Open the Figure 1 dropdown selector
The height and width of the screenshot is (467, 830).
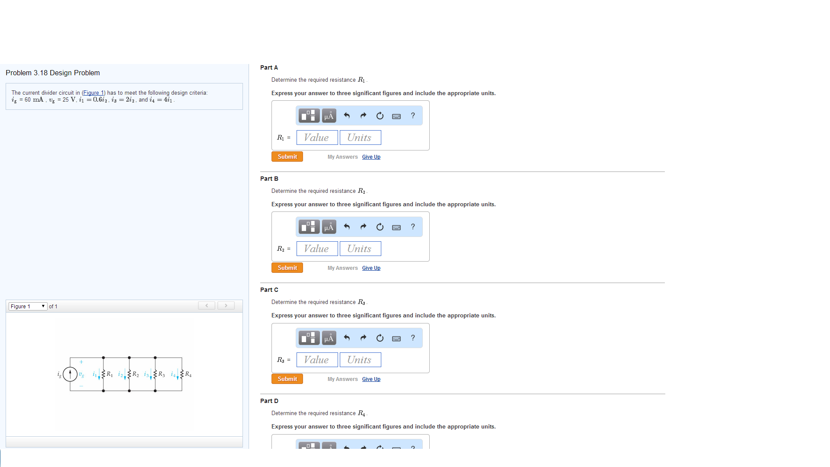coord(28,306)
